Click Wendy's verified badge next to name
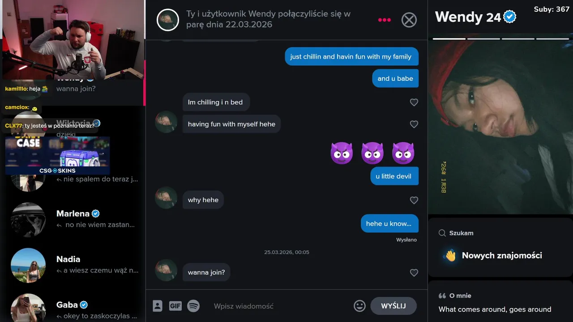 click(x=509, y=17)
